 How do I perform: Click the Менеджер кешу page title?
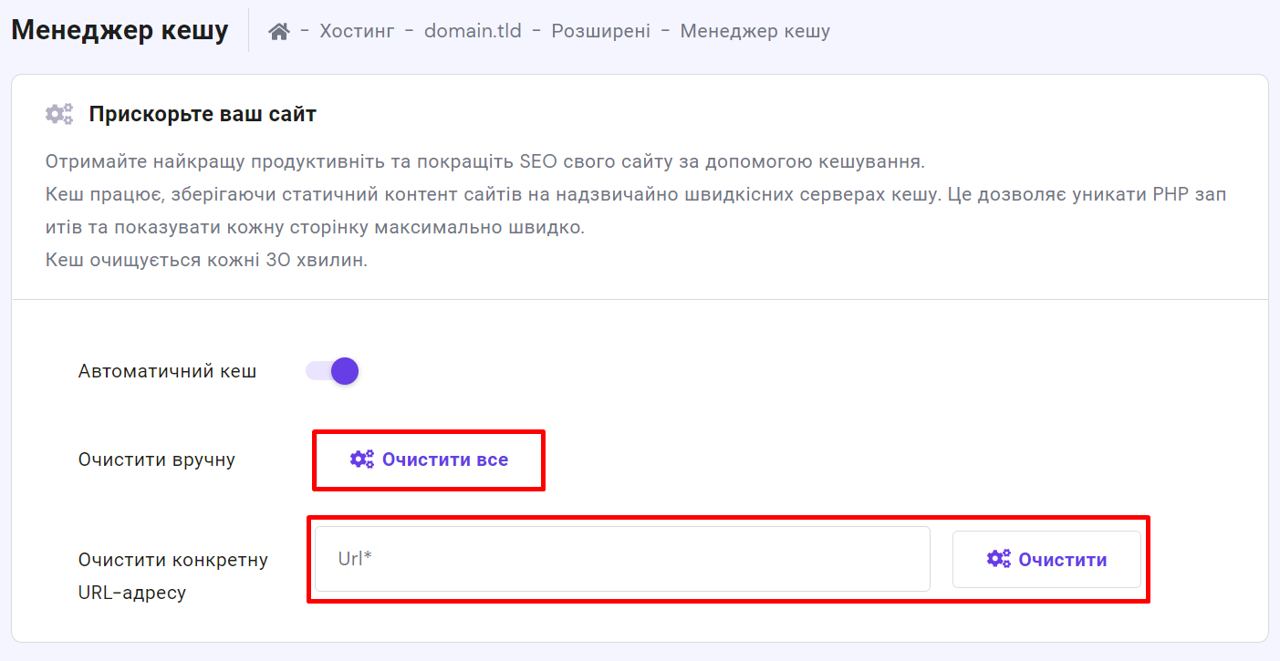pos(120,30)
